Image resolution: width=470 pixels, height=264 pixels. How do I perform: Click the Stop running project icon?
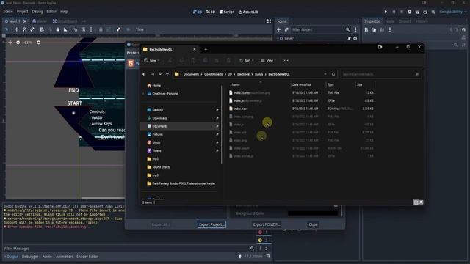pos(402,12)
